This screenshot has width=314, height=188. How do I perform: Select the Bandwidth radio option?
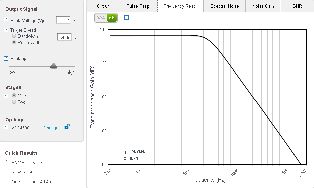click(x=14, y=36)
